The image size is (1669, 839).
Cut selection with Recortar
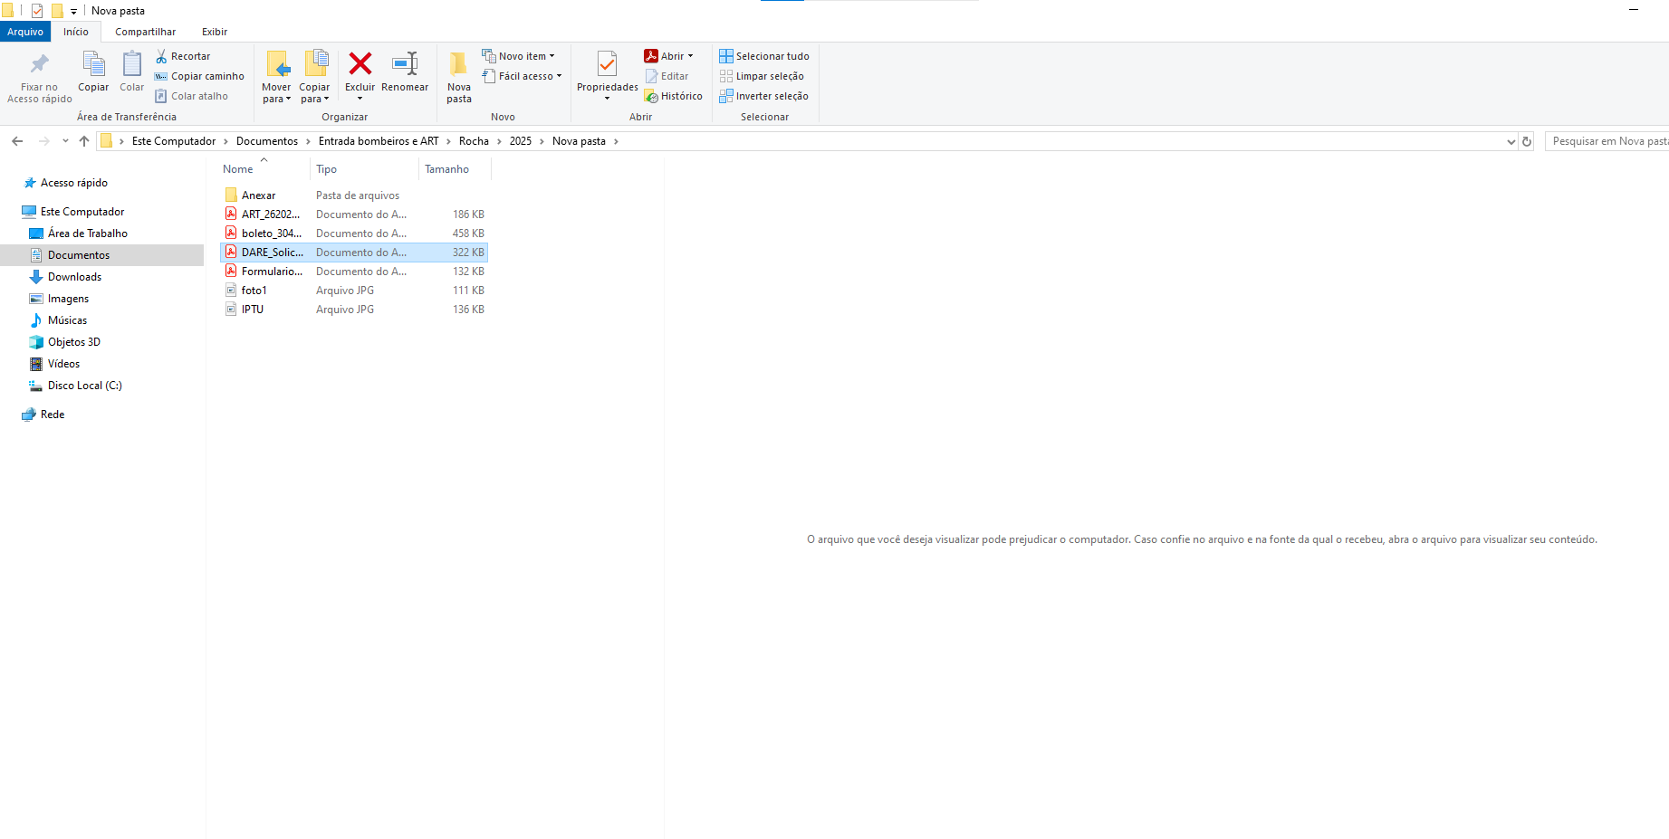coord(183,56)
